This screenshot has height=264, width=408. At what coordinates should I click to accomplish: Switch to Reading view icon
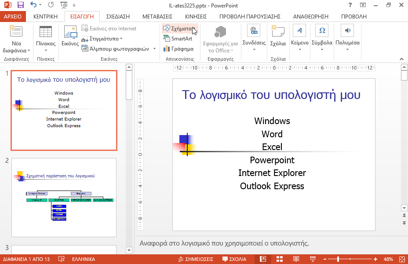(x=296, y=259)
